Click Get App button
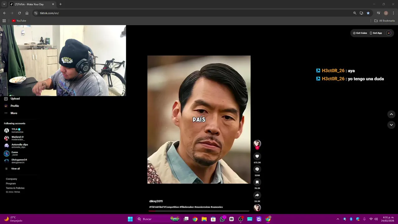Viewport: 398px width, 224px height. 376,33
